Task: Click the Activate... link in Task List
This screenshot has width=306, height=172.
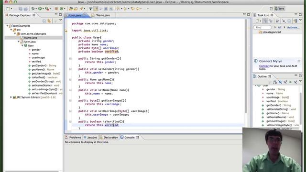Action: pyautogui.click(x=293, y=28)
